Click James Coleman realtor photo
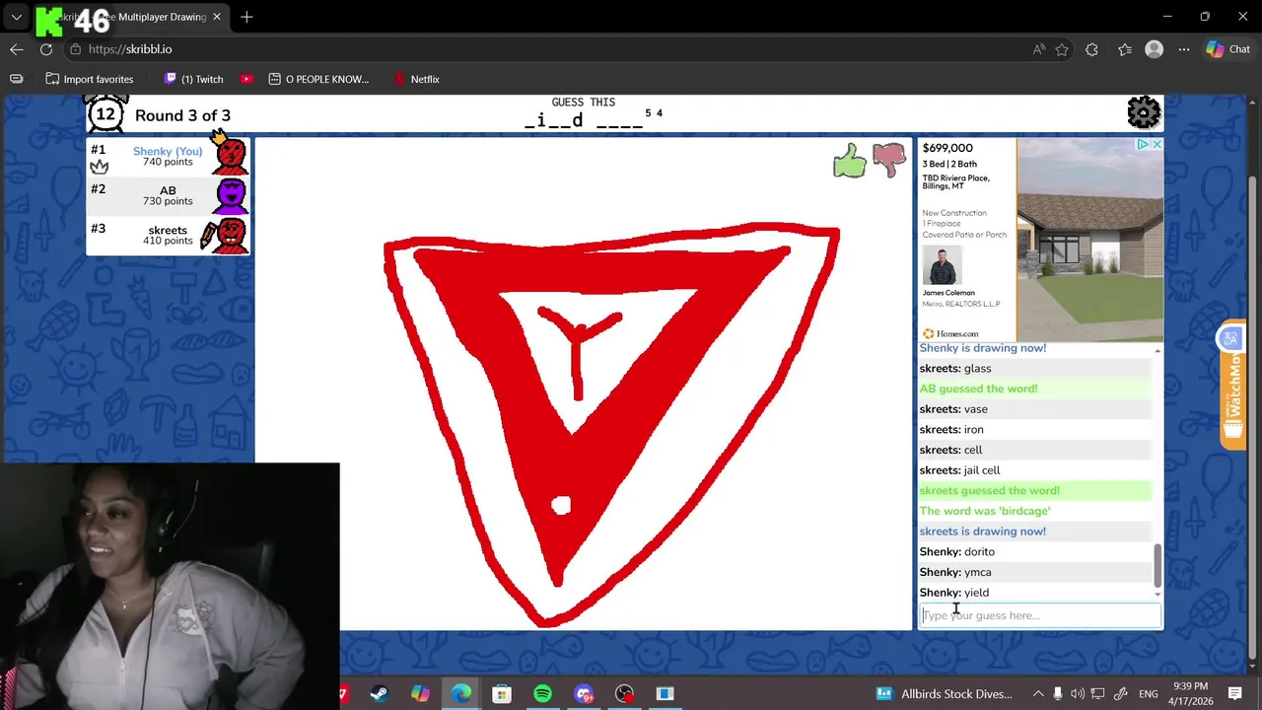The width and height of the screenshot is (1262, 710). [x=942, y=265]
